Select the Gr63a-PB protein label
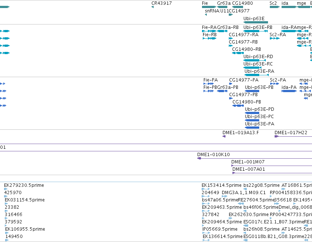Viewport: 312px width, 242px height. pyautogui.click(x=228, y=87)
